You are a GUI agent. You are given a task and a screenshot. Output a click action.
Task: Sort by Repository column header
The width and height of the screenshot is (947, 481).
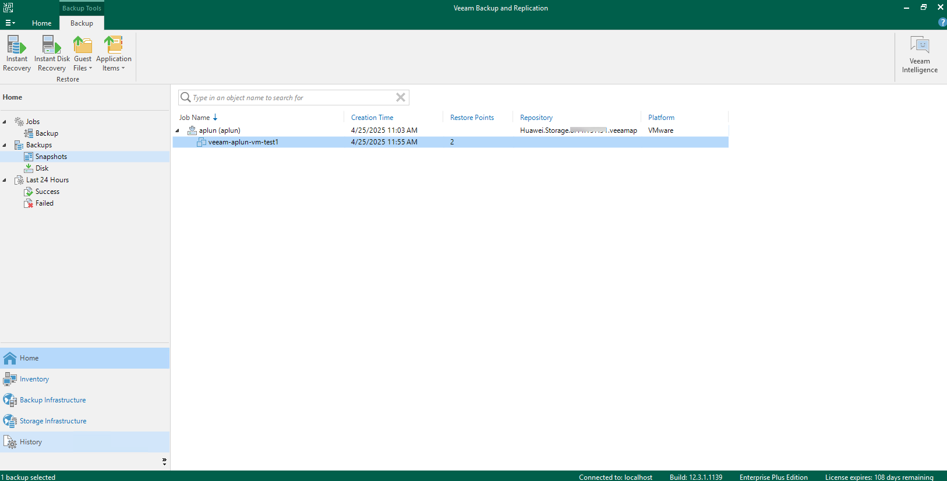point(536,118)
